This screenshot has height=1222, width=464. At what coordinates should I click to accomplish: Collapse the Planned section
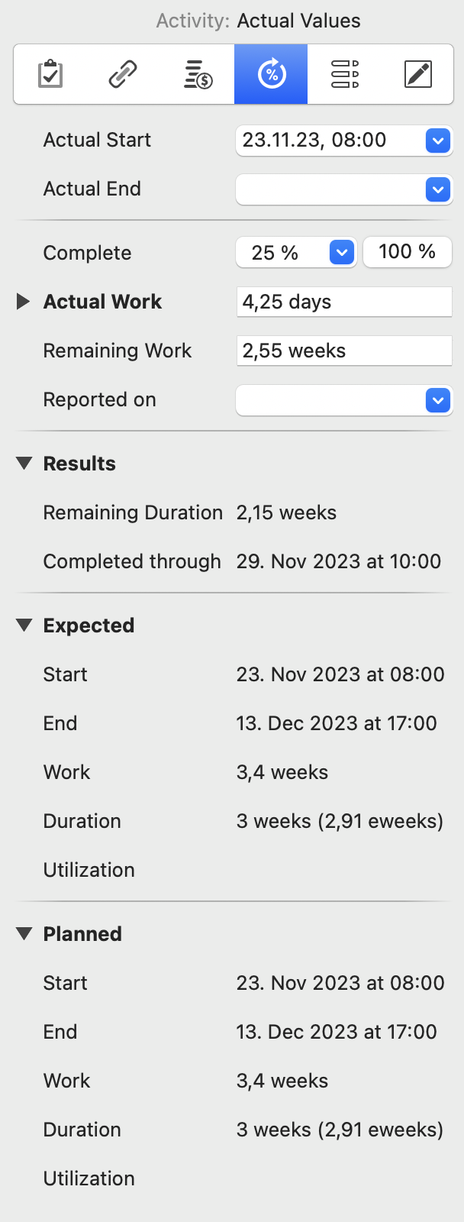point(24,934)
